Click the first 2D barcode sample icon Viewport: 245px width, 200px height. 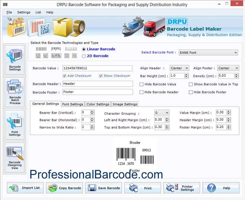38,55
